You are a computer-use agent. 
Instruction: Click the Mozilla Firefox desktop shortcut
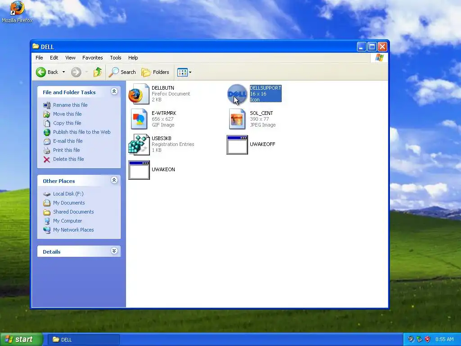pyautogui.click(x=17, y=12)
